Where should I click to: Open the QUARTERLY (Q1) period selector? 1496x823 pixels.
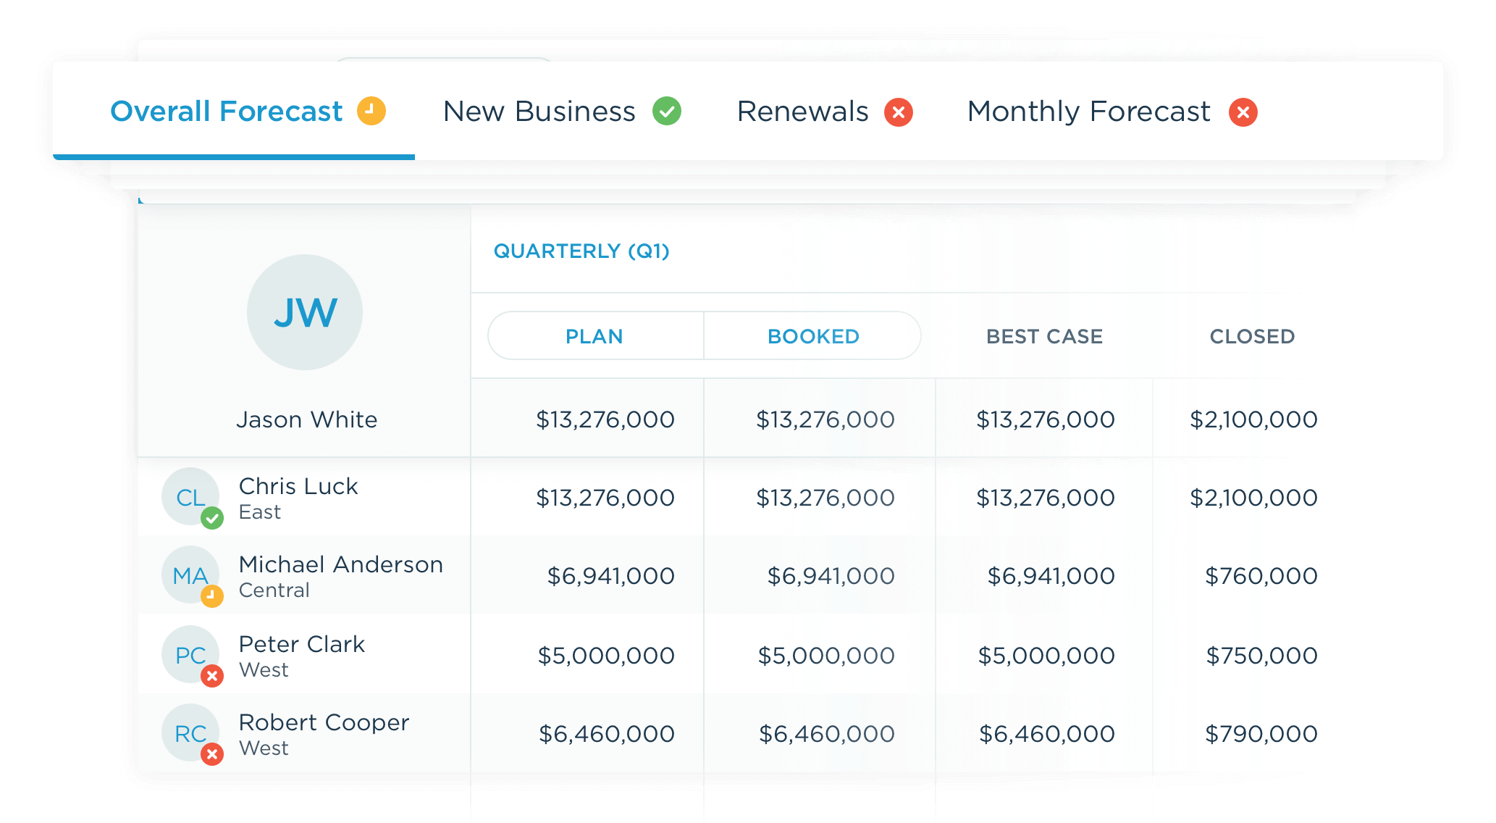click(581, 251)
